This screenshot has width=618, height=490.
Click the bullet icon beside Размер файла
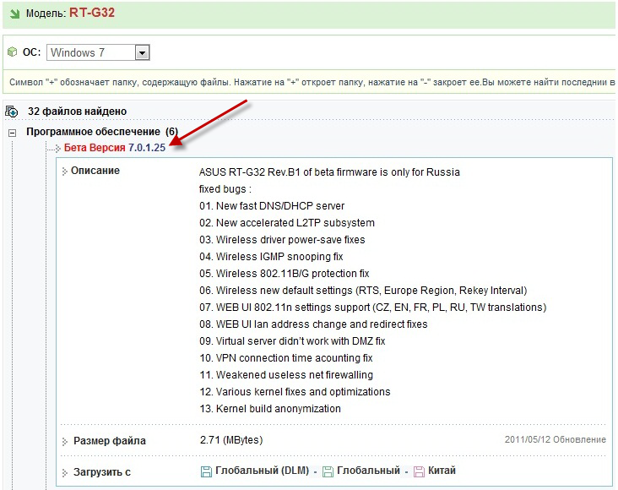(x=65, y=441)
